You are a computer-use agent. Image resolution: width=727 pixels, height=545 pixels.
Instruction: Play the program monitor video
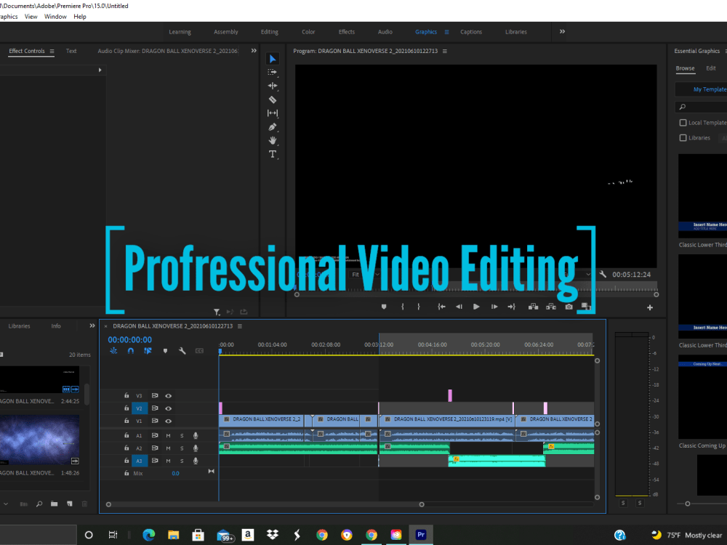click(x=476, y=307)
